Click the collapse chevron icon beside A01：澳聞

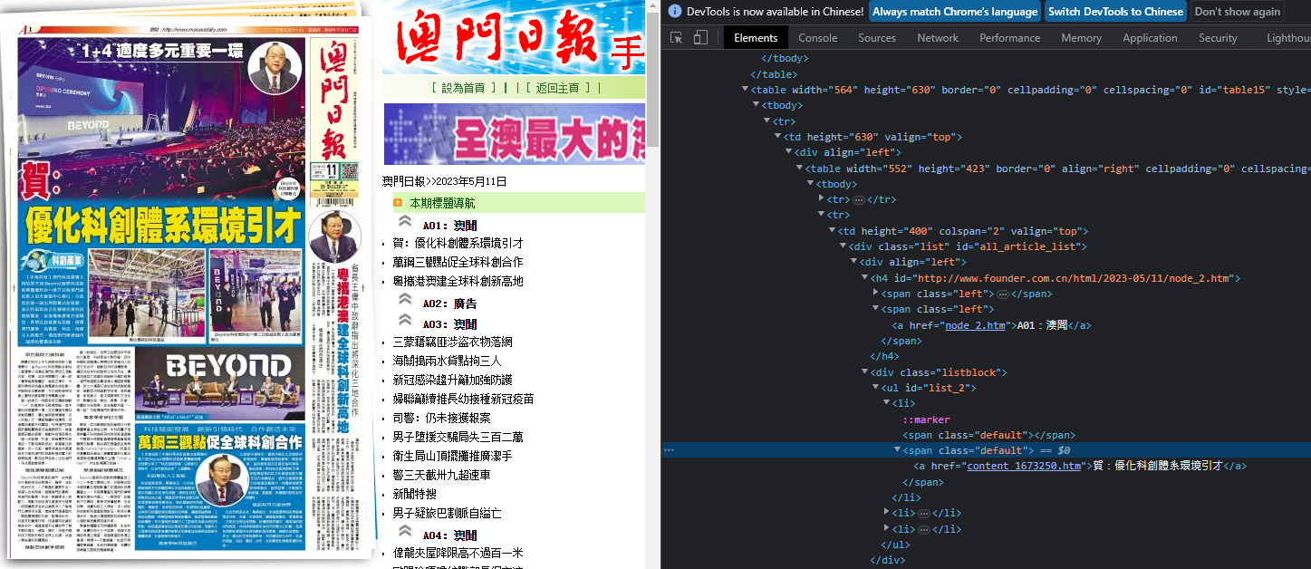coord(405,223)
